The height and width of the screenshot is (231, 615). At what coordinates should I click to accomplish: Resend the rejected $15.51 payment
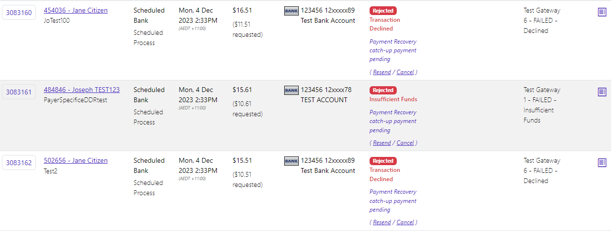tap(382, 222)
